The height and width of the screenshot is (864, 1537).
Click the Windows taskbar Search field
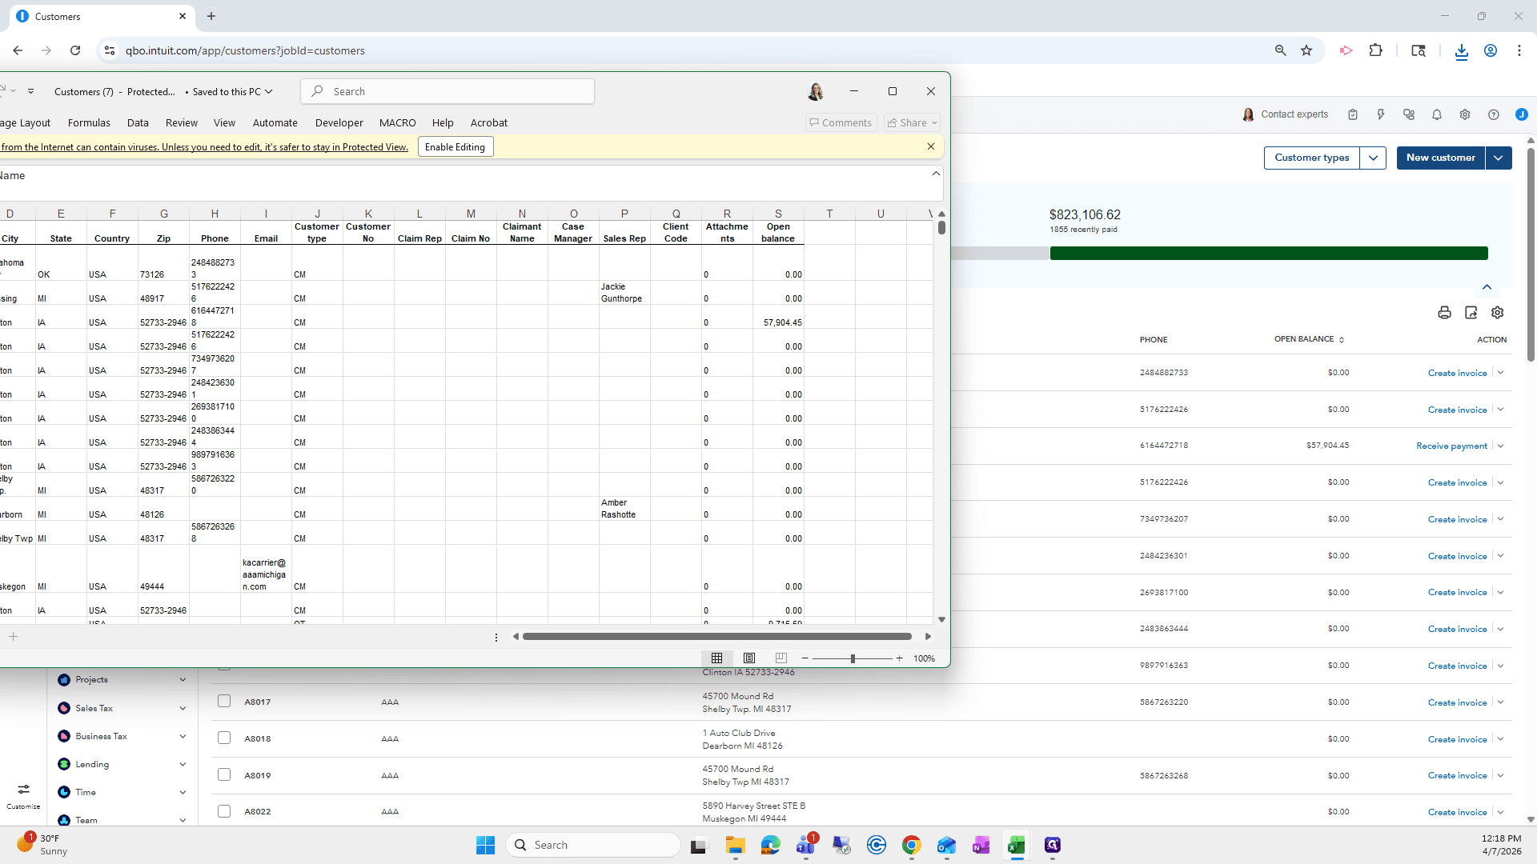[x=593, y=845]
